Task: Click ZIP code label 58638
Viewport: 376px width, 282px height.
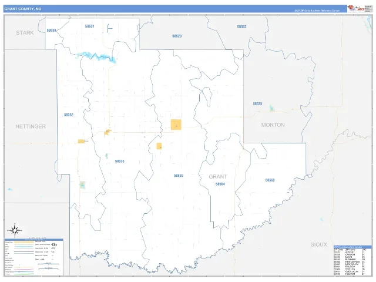Action: coord(51,30)
